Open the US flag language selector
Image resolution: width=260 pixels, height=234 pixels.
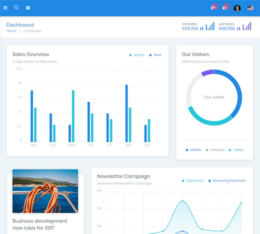250,8
